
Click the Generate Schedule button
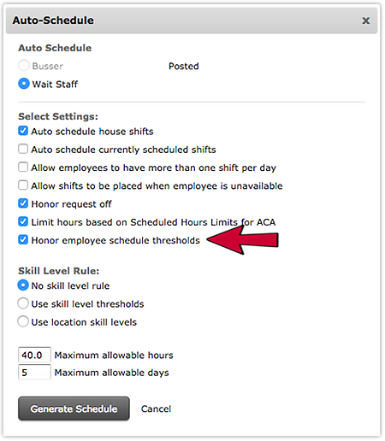point(74,409)
